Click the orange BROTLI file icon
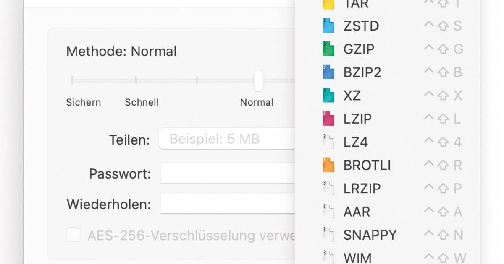The height and width of the screenshot is (264, 504). tap(328, 165)
